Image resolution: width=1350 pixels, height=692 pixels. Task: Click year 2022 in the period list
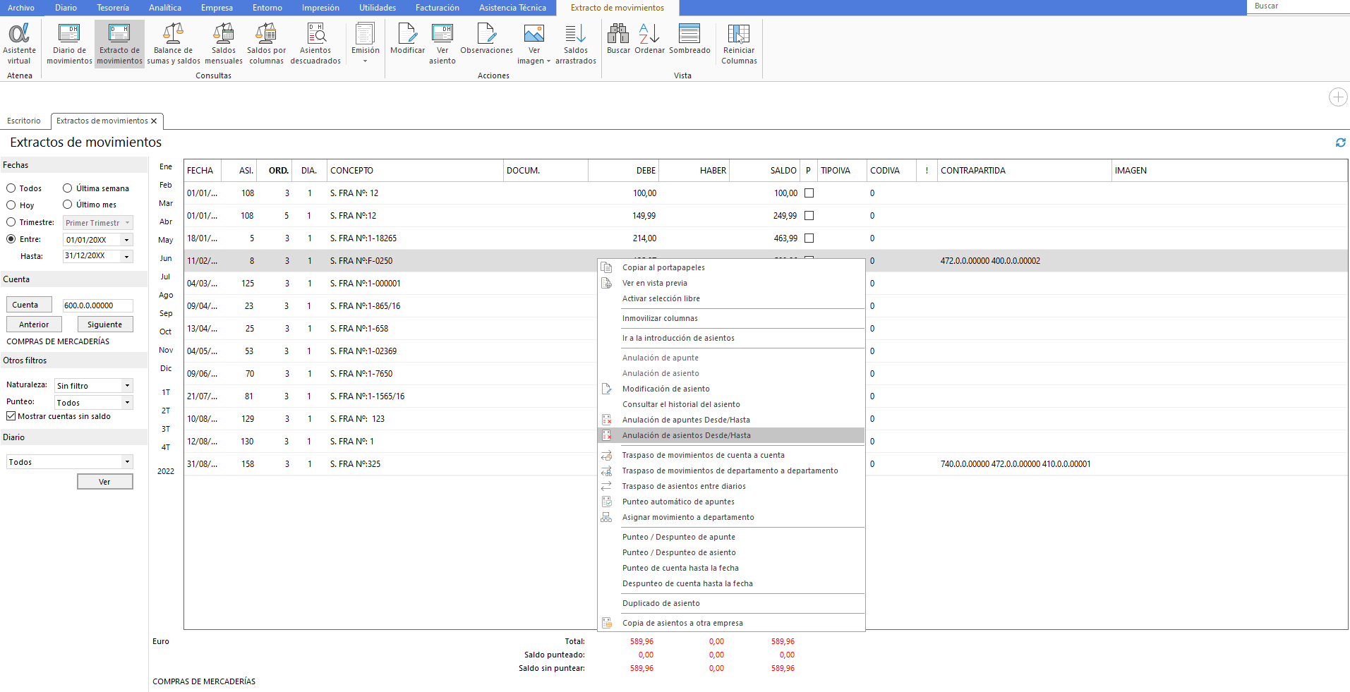click(166, 471)
